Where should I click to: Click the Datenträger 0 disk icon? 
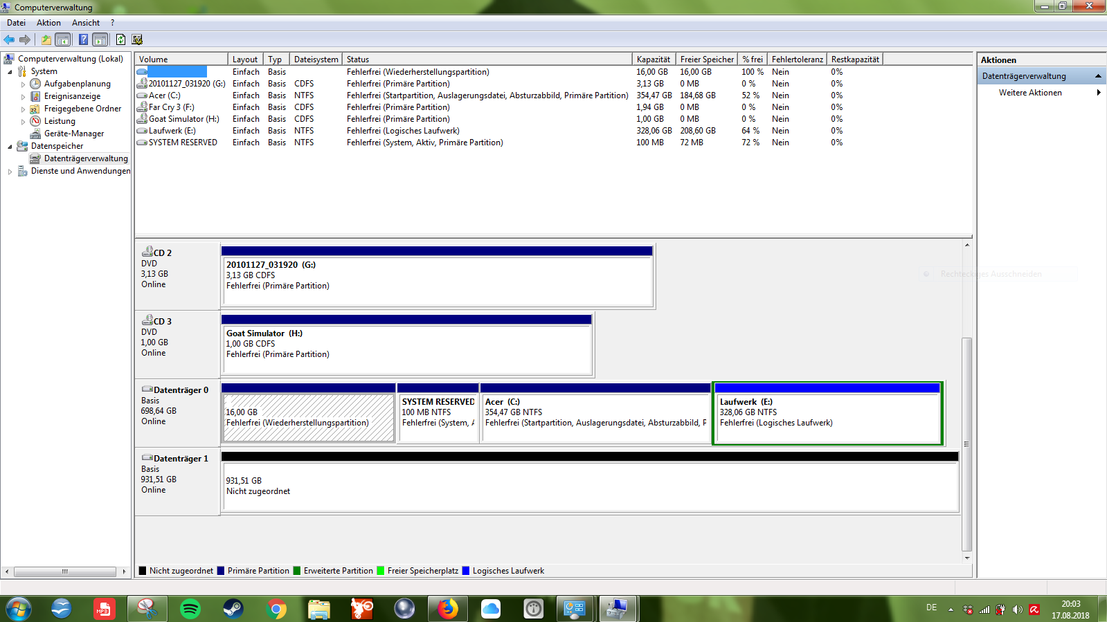147,390
